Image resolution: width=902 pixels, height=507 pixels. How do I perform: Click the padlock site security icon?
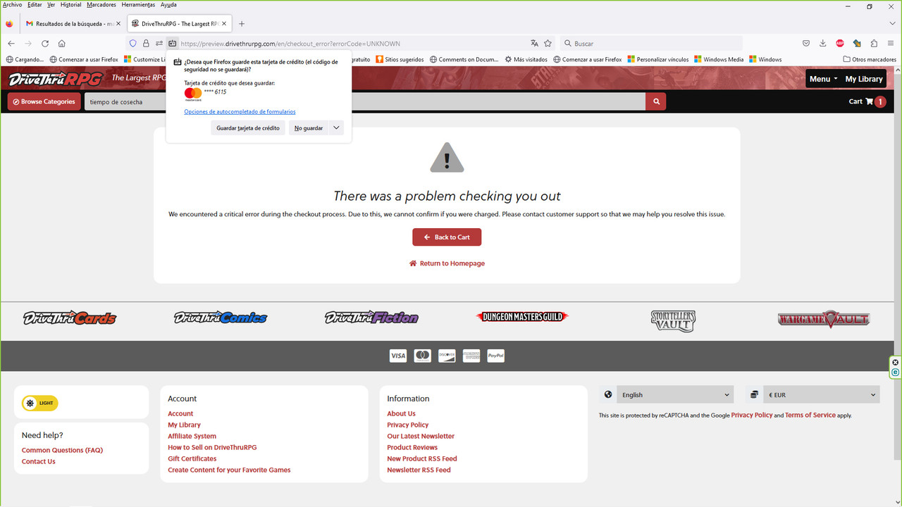(146, 43)
